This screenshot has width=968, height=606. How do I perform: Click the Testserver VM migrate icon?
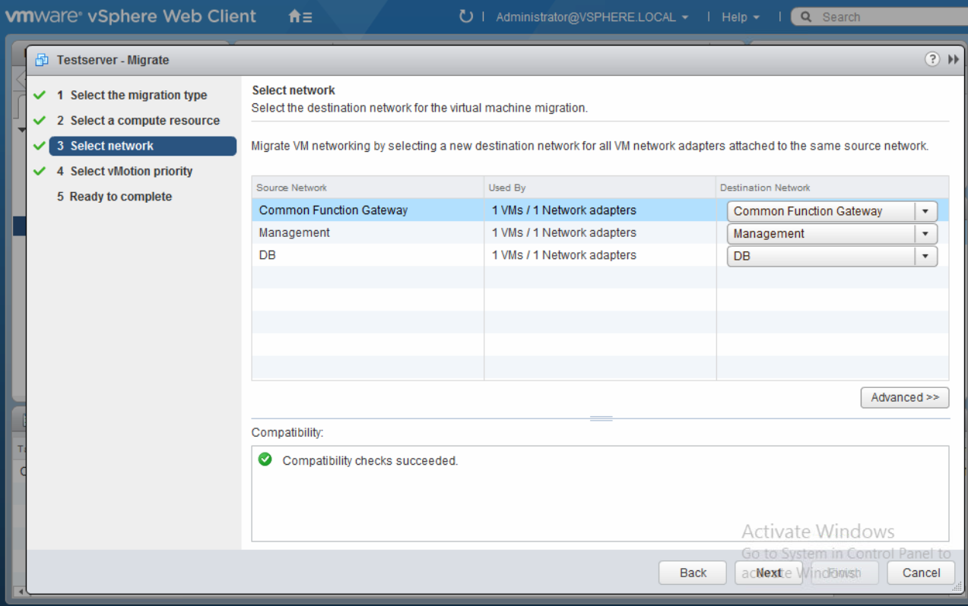(42, 60)
